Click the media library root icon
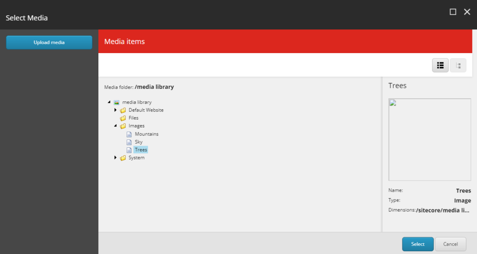 (116, 102)
